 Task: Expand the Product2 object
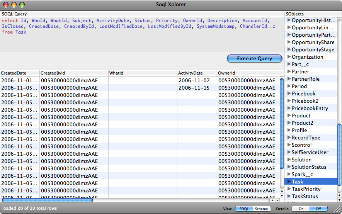[289, 123]
